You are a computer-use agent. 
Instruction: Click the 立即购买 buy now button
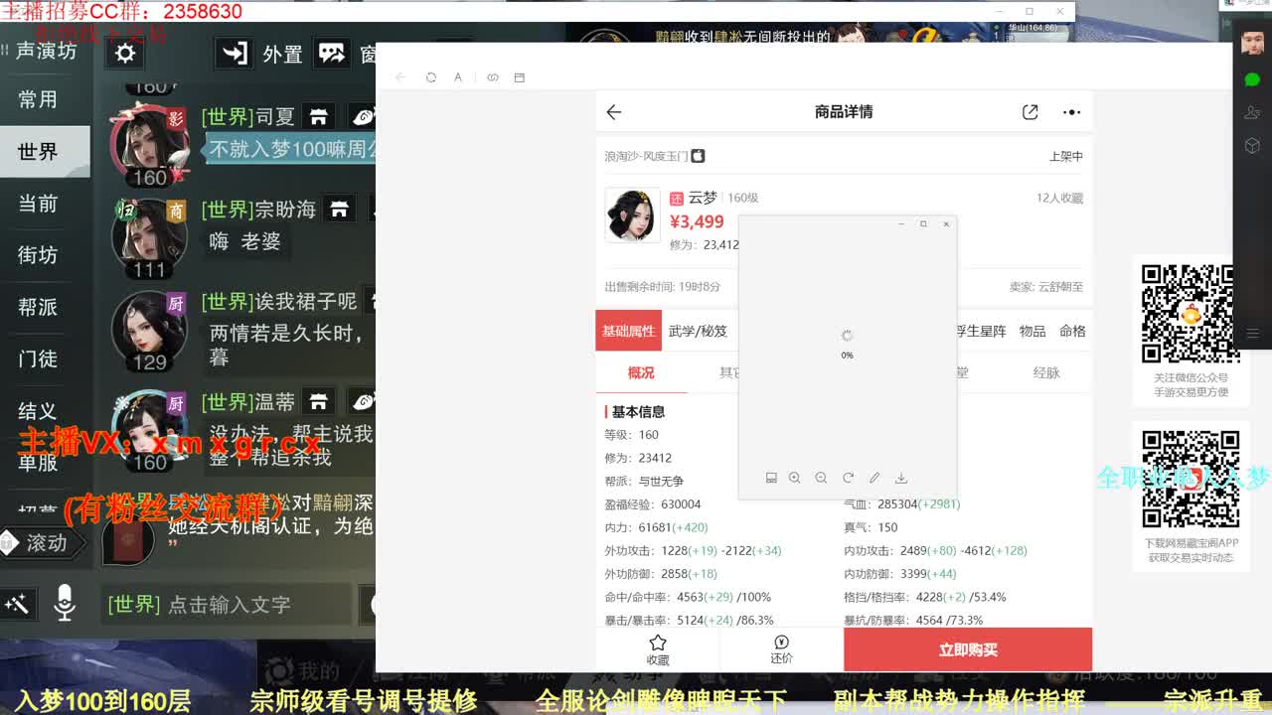968,649
